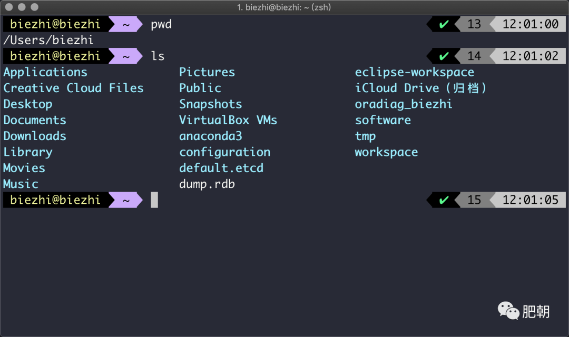This screenshot has height=337, width=569.
Task: Click the Snapshots directory name
Action: coord(210,104)
